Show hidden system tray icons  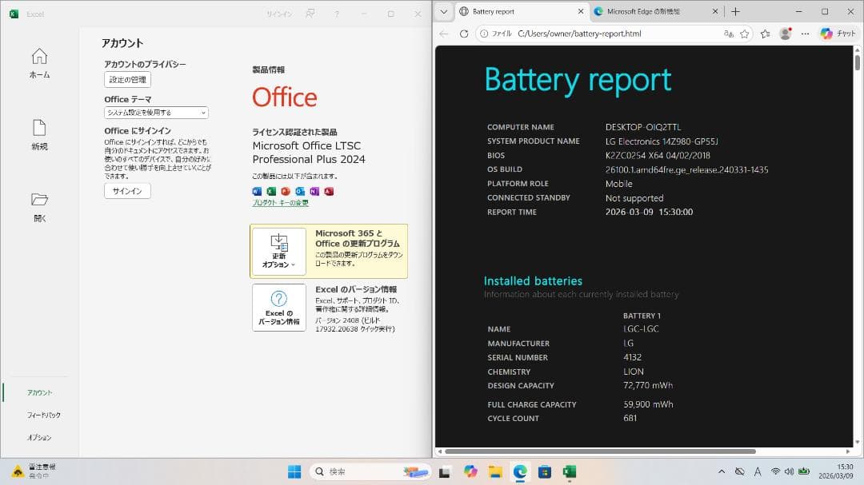722,471
